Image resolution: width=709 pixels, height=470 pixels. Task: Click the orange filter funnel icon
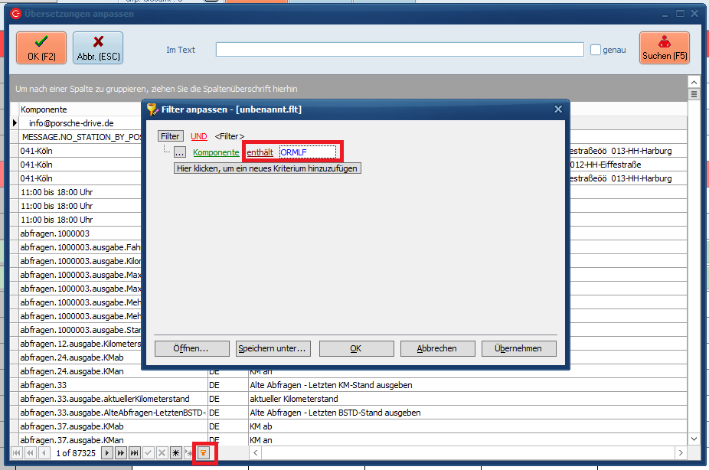tap(204, 453)
